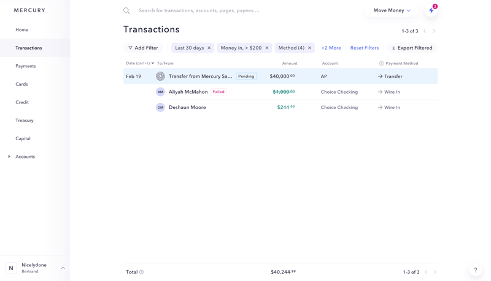Open the lightning bolt notifications icon
The image size is (491, 281).
[431, 10]
